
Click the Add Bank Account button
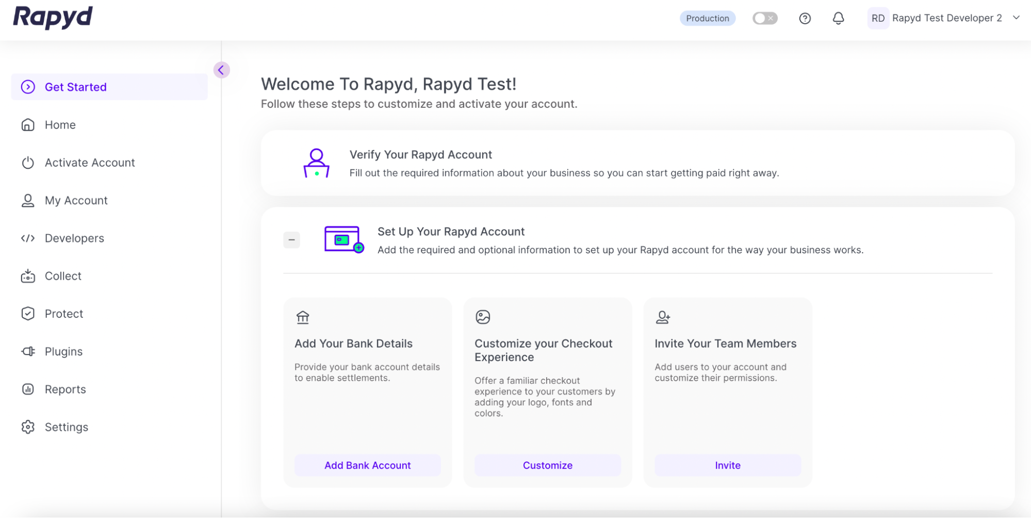tap(367, 465)
